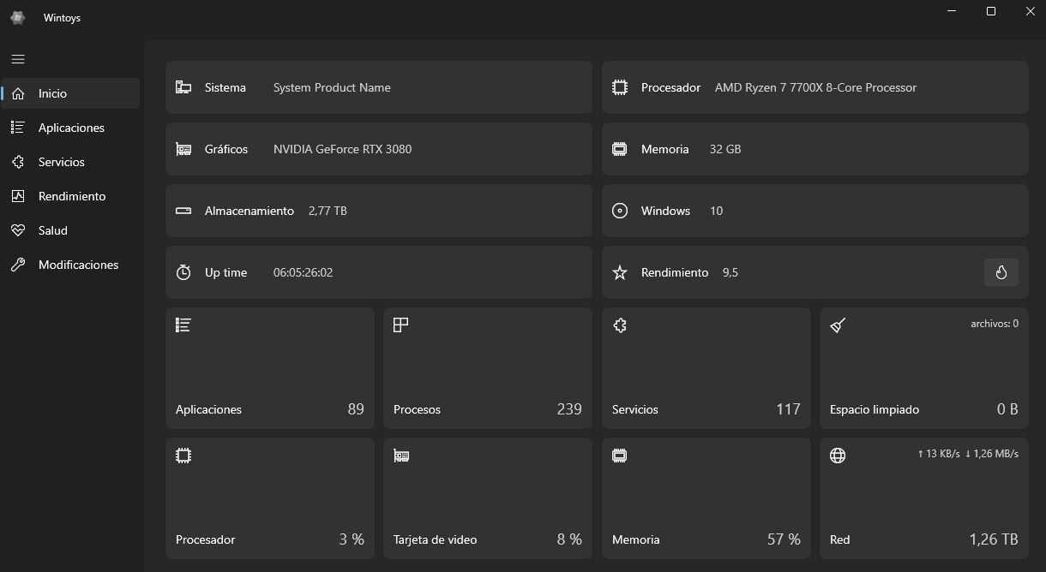Click the Wintoys title text
This screenshot has height=572, width=1046.
[62, 18]
